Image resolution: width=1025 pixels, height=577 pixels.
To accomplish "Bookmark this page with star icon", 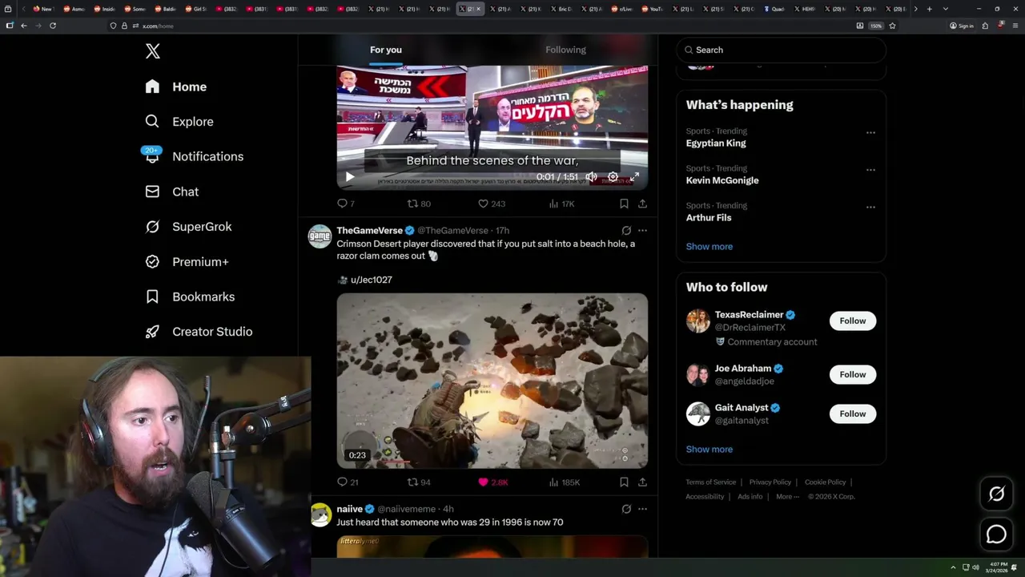I will point(892,26).
